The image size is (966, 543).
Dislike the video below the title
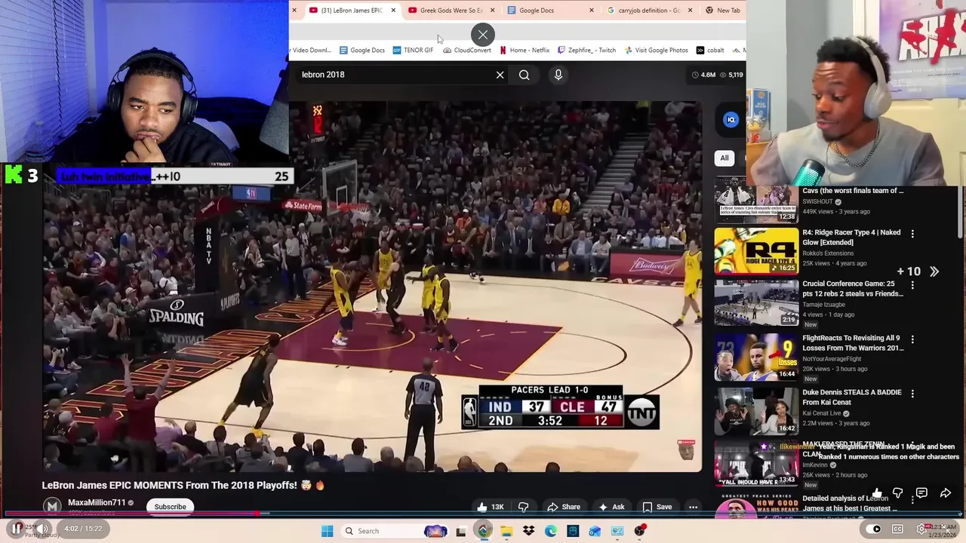523,507
